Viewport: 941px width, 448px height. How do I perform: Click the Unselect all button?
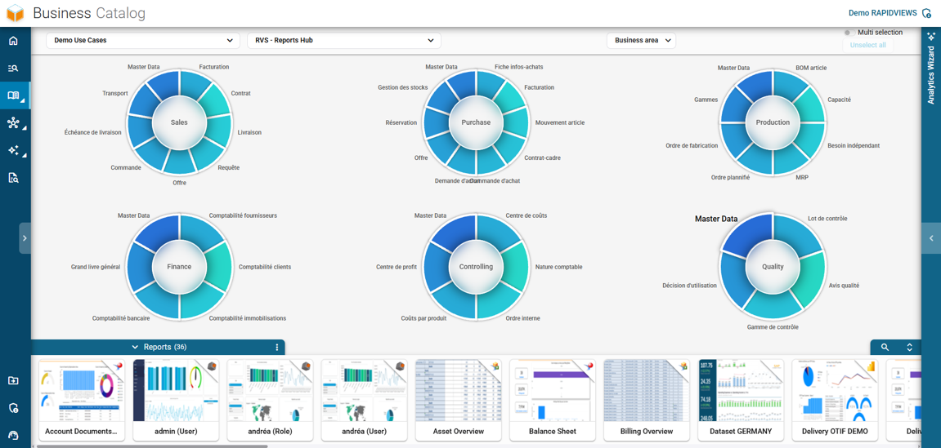pyautogui.click(x=867, y=46)
